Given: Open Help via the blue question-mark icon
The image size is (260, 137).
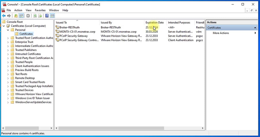Looking at the screenshot, I should [47, 16].
